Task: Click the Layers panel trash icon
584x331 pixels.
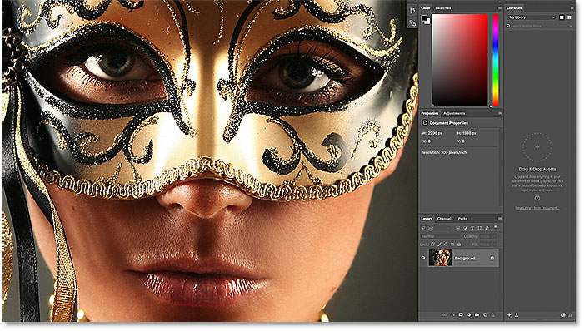Action: click(492, 314)
